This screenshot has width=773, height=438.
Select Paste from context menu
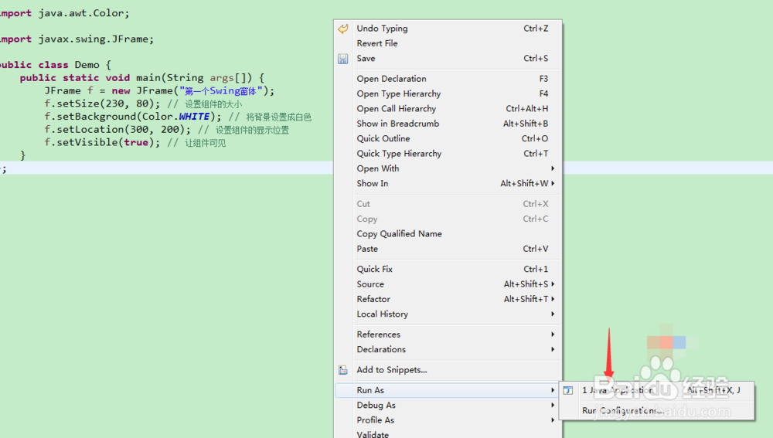(x=448, y=249)
